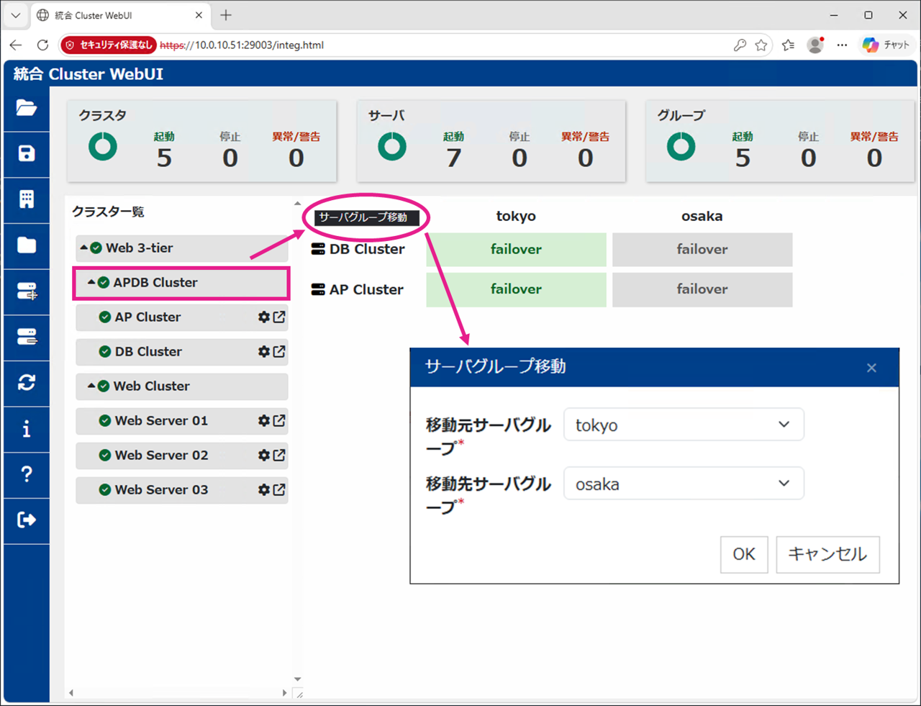Image resolution: width=921 pixels, height=706 pixels.
Task: Open the browser profile avatar
Action: pos(815,45)
